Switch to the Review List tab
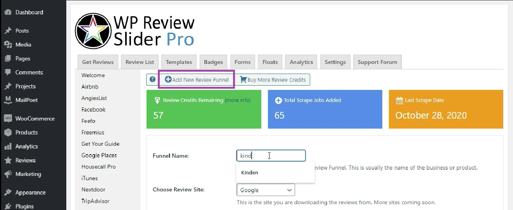The image size is (513, 210). [x=140, y=62]
